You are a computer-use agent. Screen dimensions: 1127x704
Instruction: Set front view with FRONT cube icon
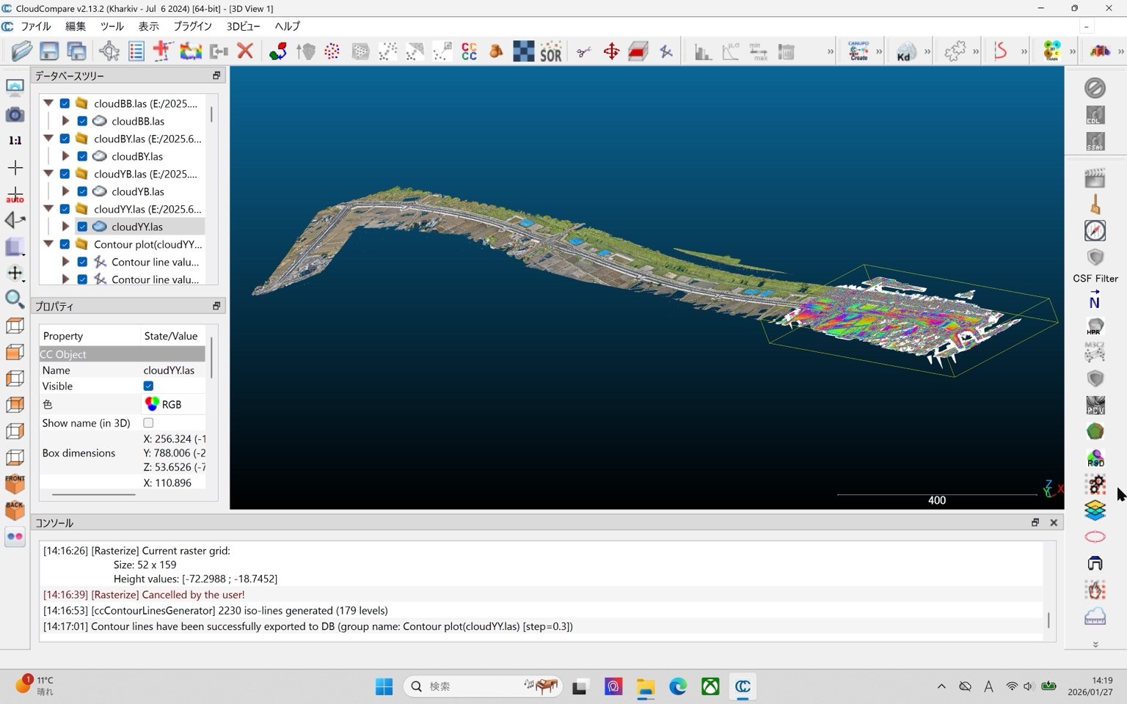tap(15, 484)
